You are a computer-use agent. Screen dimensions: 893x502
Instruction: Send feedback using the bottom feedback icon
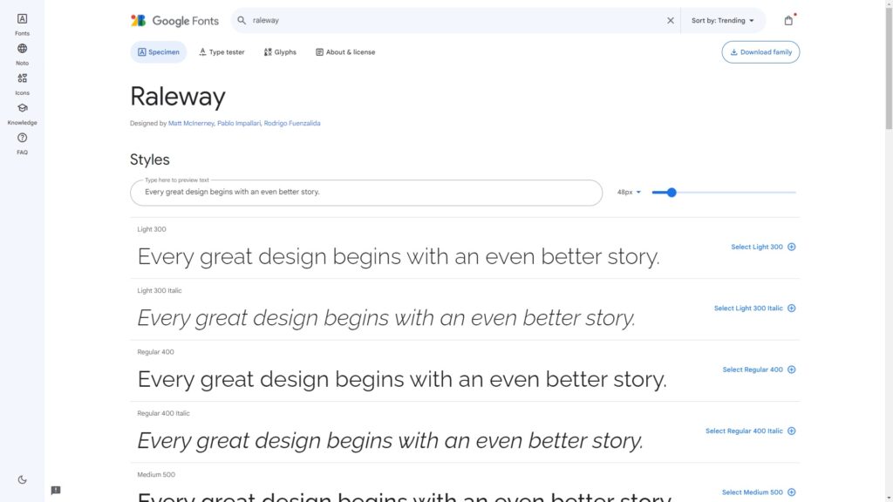pos(55,492)
